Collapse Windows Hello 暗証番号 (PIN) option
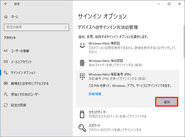Screen dimensions: 185x137 (128, 76)
